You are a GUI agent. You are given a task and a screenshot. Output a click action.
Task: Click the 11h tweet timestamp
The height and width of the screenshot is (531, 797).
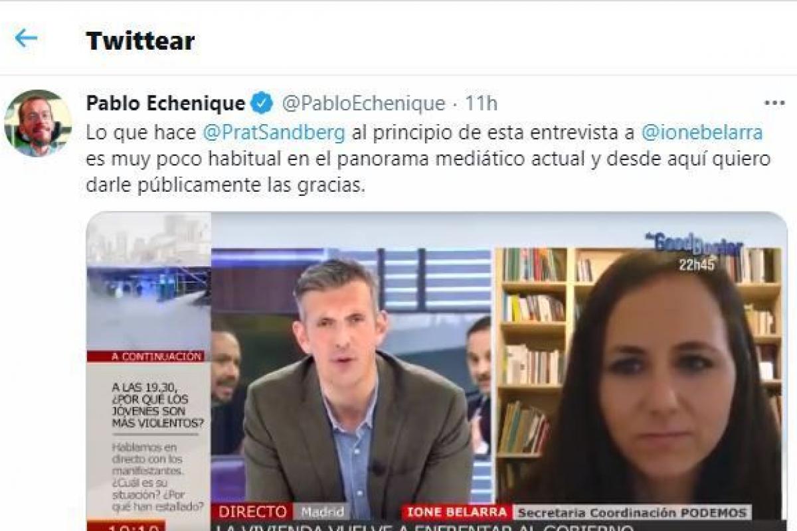click(481, 104)
